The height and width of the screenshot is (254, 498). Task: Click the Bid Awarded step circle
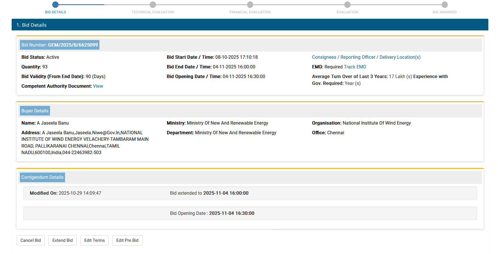click(445, 5)
